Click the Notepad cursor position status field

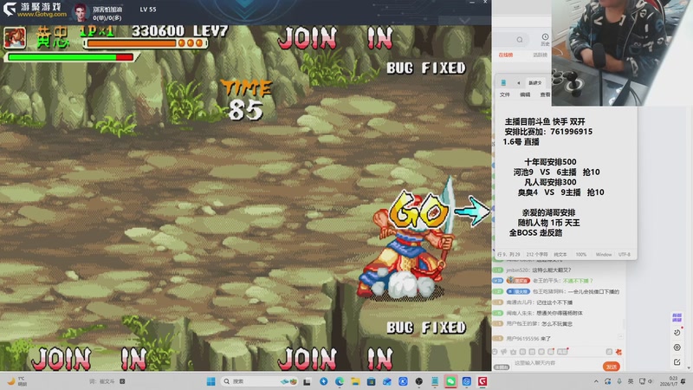tap(508, 255)
